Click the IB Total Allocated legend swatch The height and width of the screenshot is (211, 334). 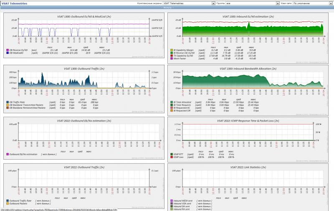pos(172,102)
